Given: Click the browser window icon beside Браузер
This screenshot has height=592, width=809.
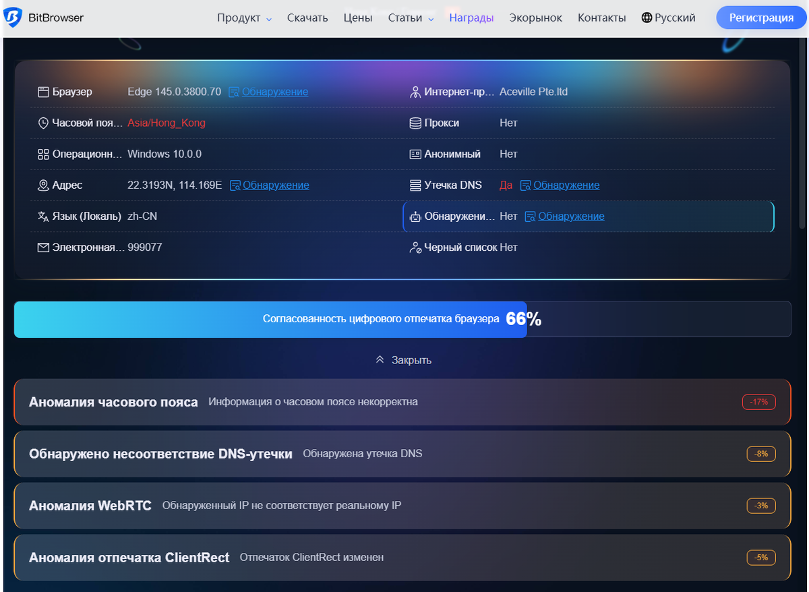Looking at the screenshot, I should [43, 92].
